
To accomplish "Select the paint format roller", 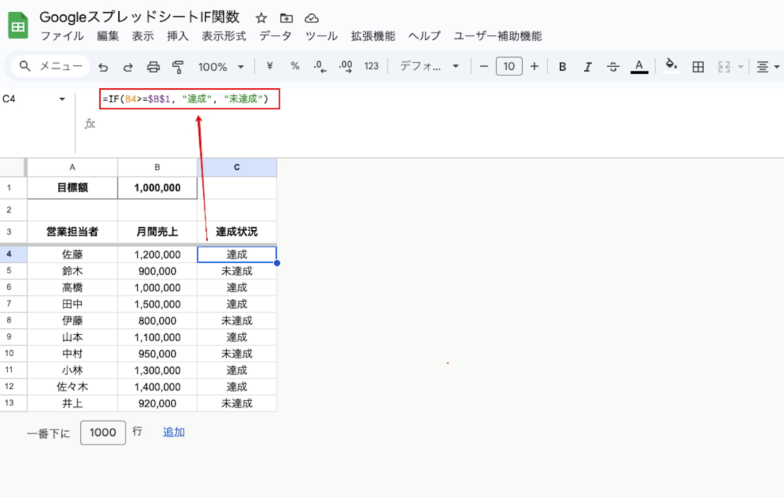I will coord(178,67).
